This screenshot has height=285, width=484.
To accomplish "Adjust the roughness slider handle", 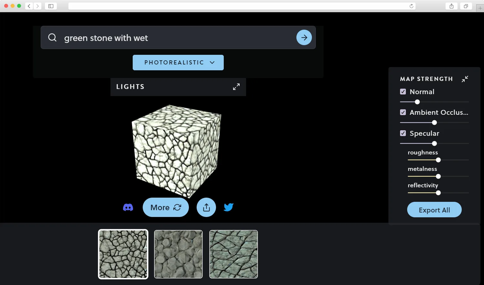I will click(x=438, y=160).
